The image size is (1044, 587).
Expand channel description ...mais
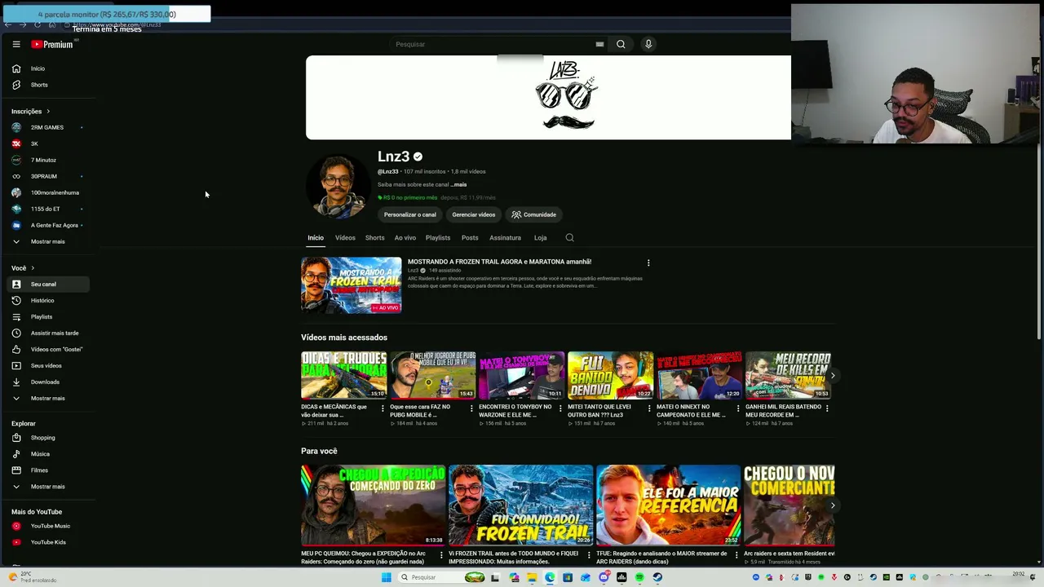tap(459, 184)
